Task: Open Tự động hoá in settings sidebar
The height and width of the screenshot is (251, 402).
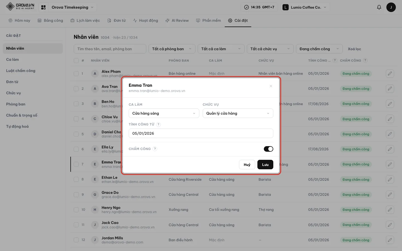Action: tap(33, 126)
